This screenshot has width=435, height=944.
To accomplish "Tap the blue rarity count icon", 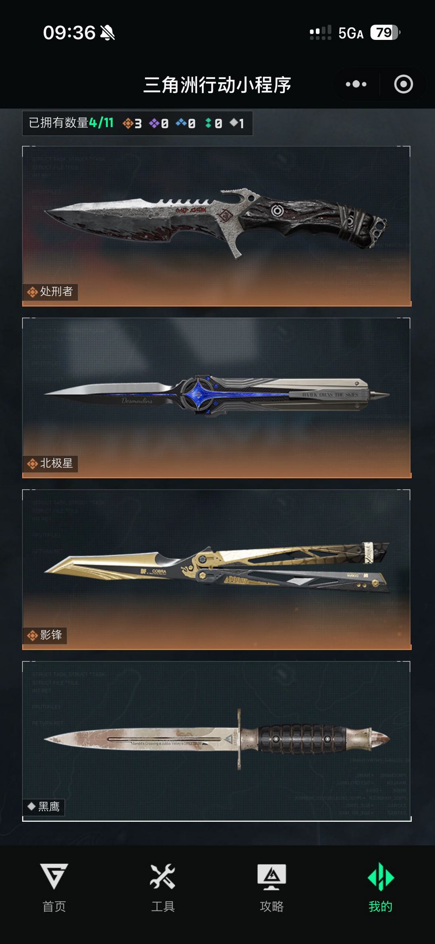I will [x=181, y=123].
